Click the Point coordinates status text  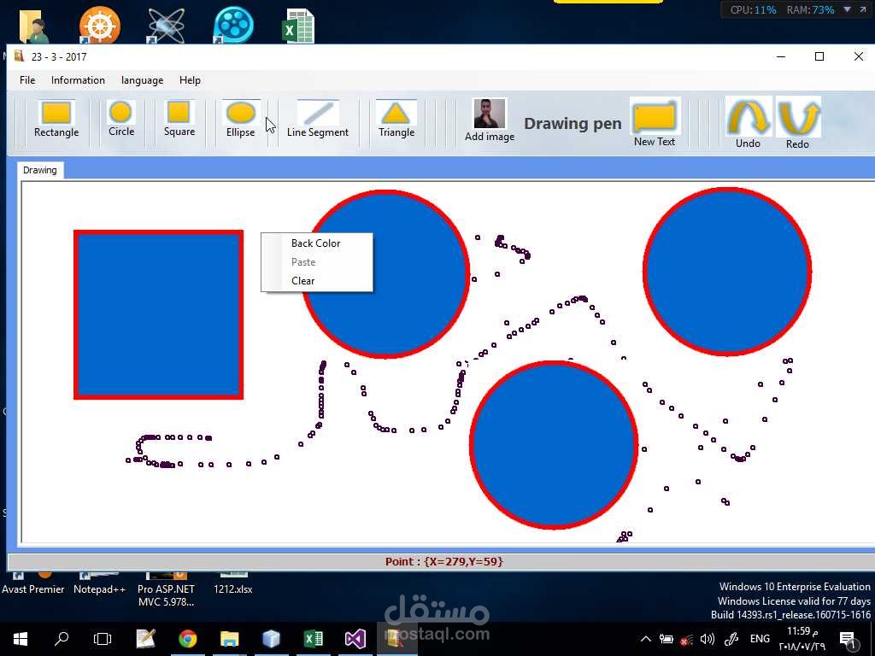443,562
